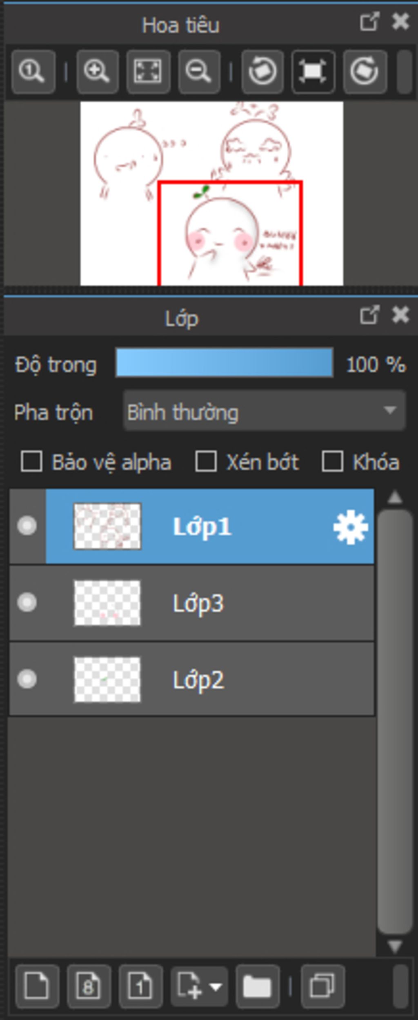Hide the Lớp3 layer

click(x=27, y=602)
